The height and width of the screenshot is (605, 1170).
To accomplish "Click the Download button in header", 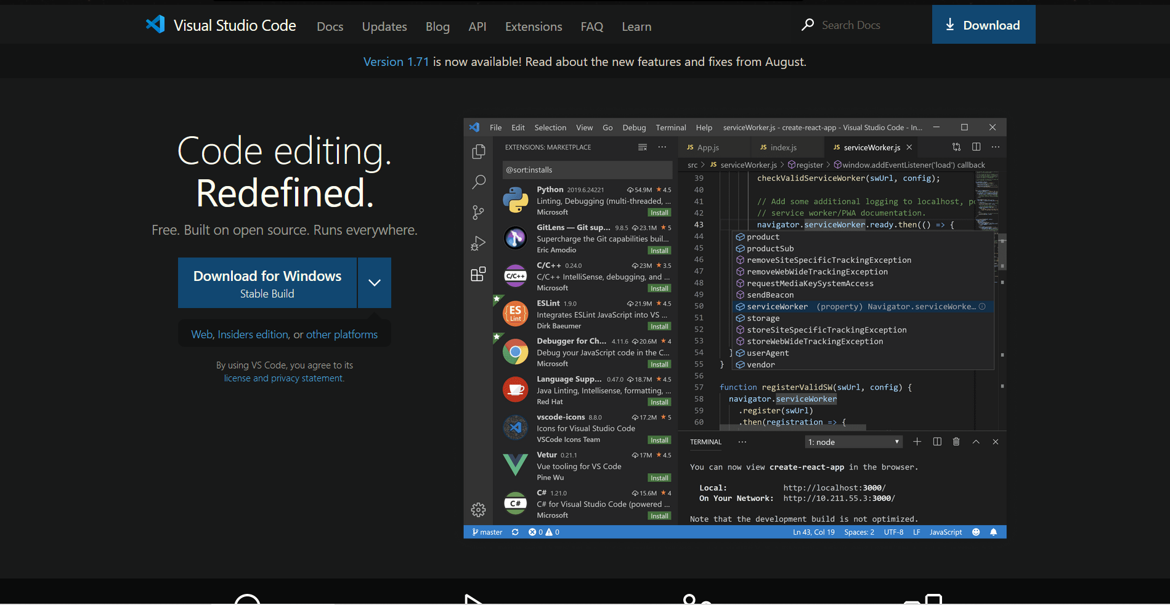I will 983,25.
